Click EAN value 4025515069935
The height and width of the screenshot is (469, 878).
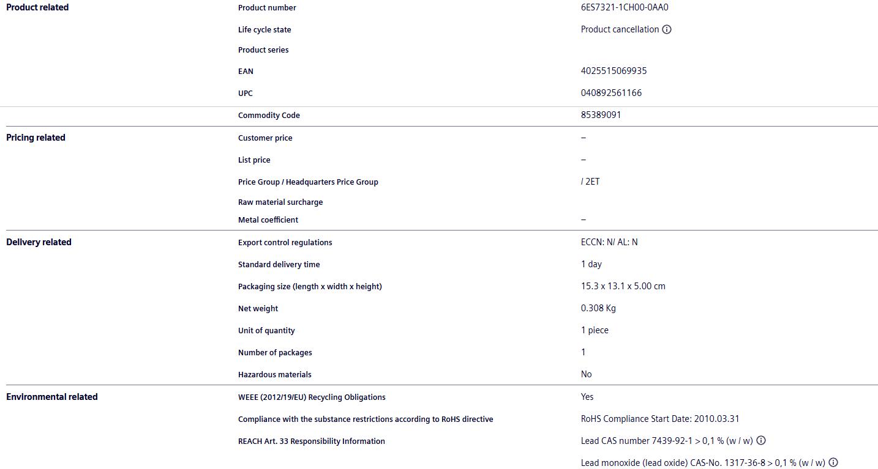point(613,71)
